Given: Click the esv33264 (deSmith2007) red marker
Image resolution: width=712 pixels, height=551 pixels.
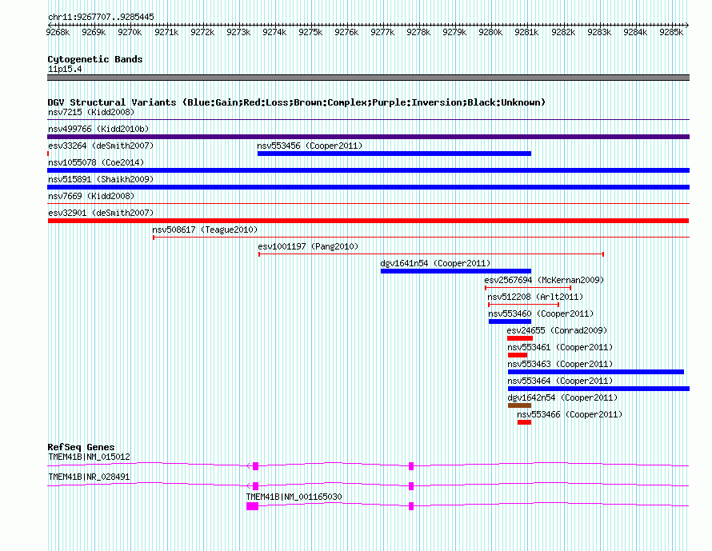Looking at the screenshot, I should coord(48,154).
